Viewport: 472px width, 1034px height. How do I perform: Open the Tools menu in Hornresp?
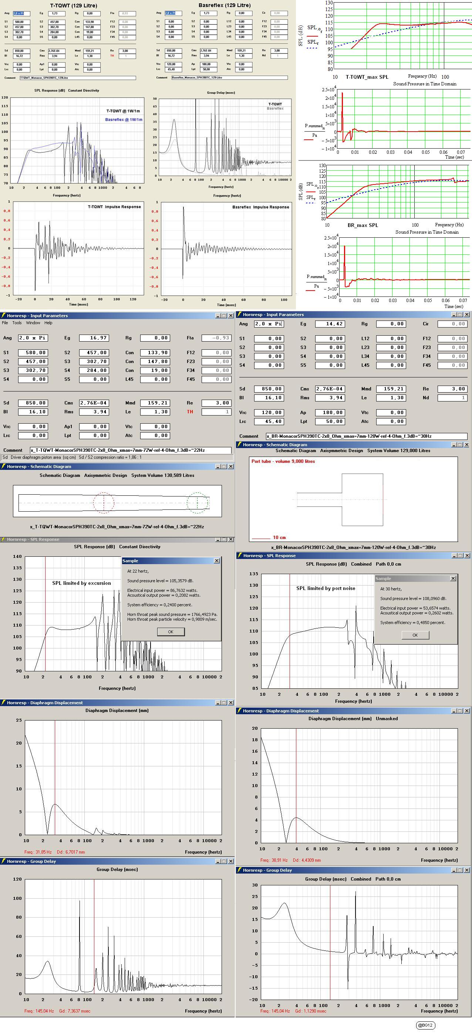point(17,323)
